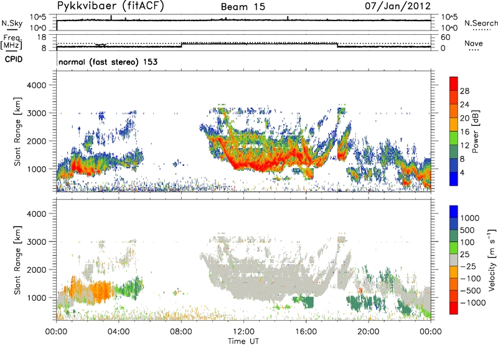Click the 4000 tick of Power panel
This screenshot has width=498, height=345.
(37, 85)
